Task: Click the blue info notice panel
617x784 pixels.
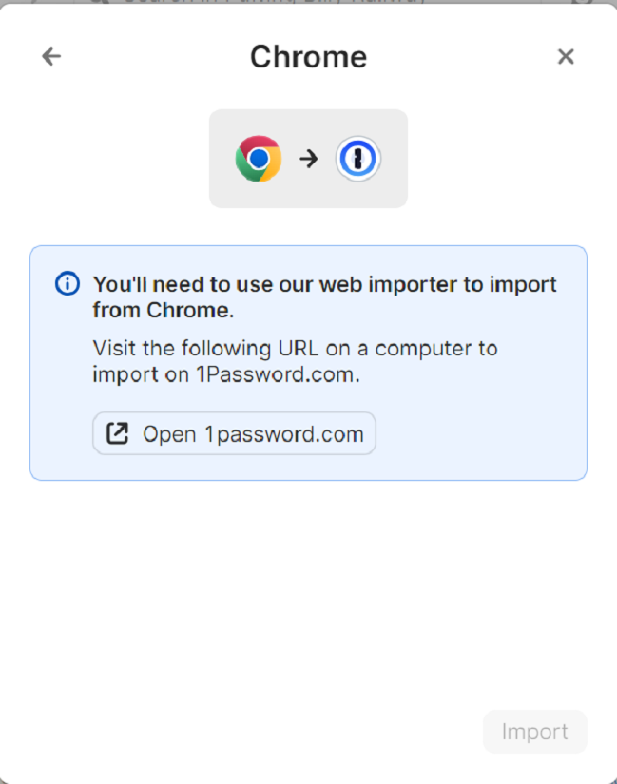Action: (308, 363)
